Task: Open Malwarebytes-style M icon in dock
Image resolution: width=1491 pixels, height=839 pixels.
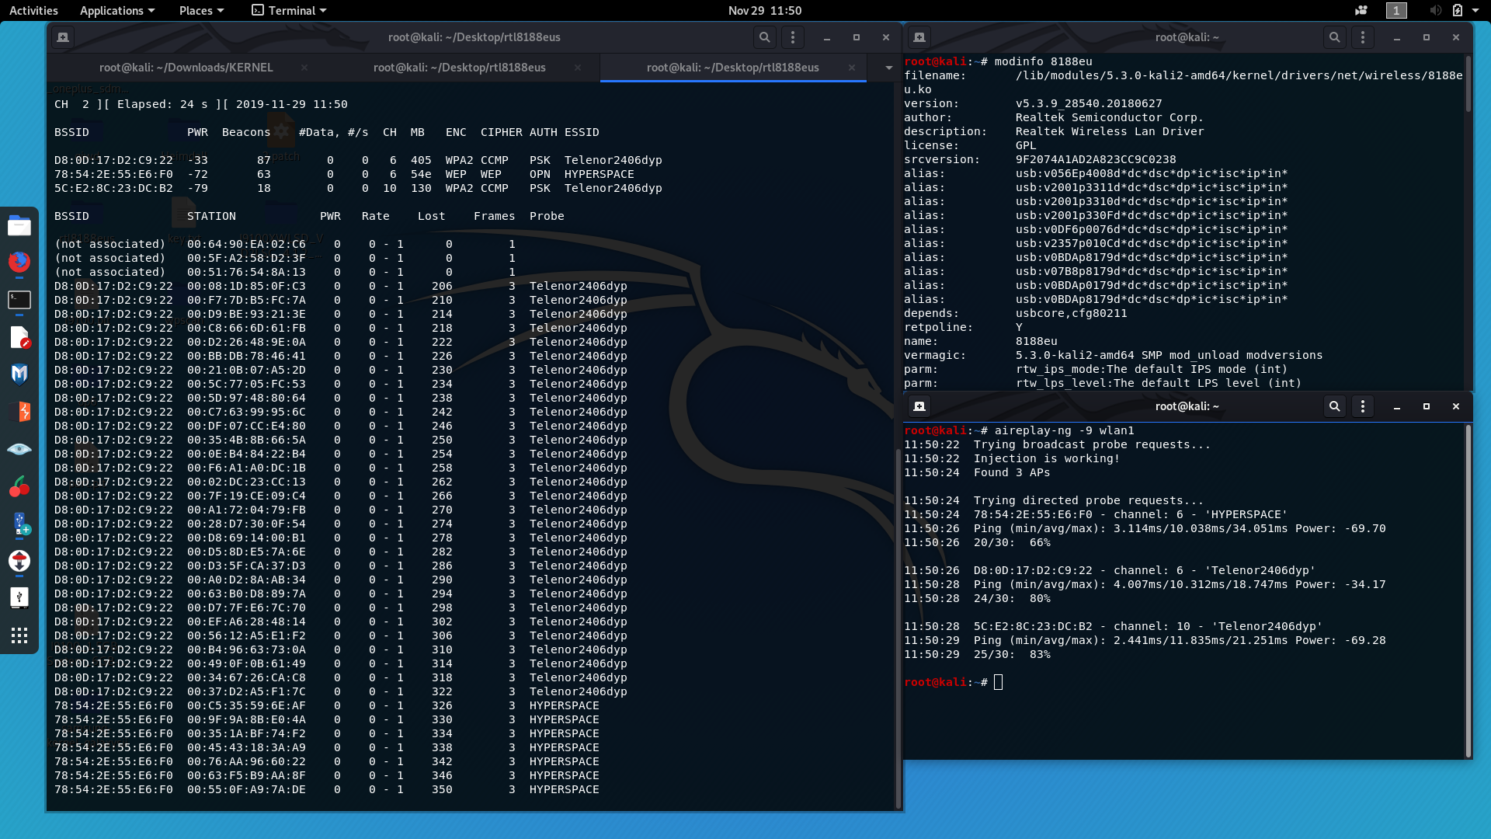Action: pyautogui.click(x=19, y=374)
